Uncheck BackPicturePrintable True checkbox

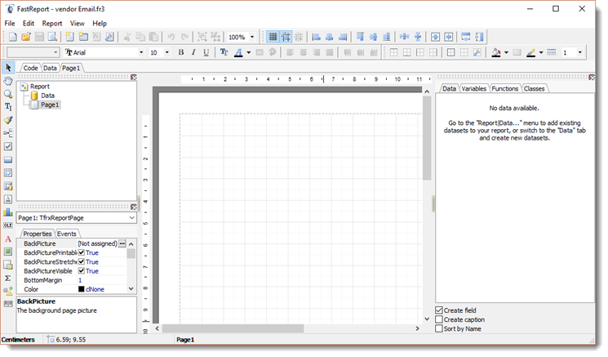pos(82,252)
